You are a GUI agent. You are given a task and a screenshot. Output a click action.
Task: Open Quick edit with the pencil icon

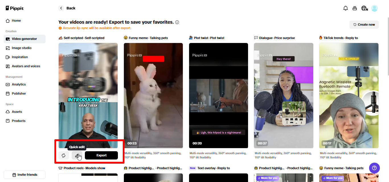pos(77,155)
